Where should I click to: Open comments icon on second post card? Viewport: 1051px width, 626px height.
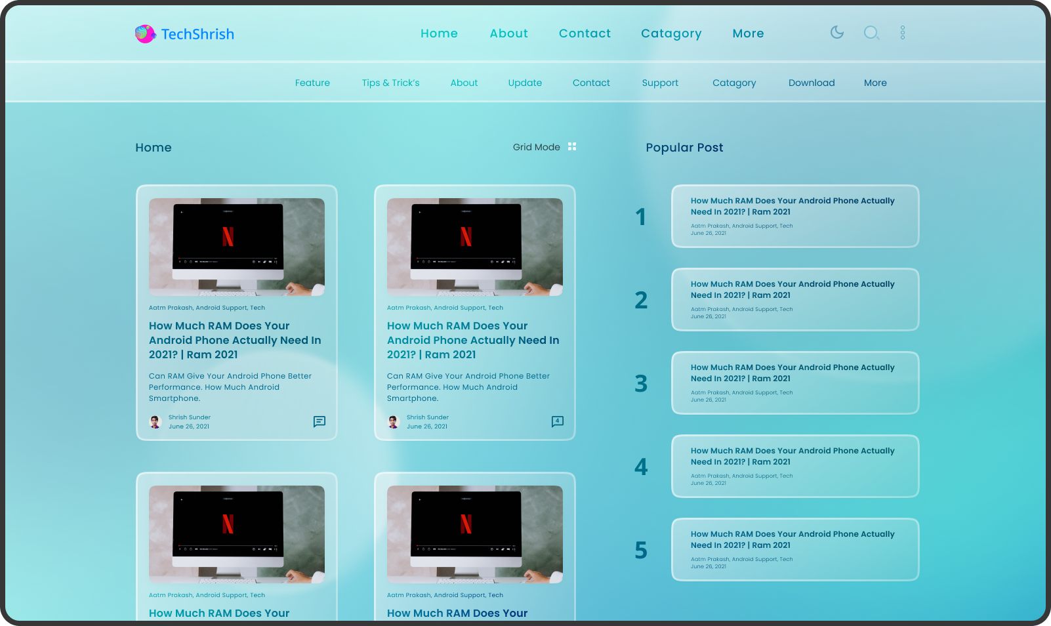click(x=558, y=421)
